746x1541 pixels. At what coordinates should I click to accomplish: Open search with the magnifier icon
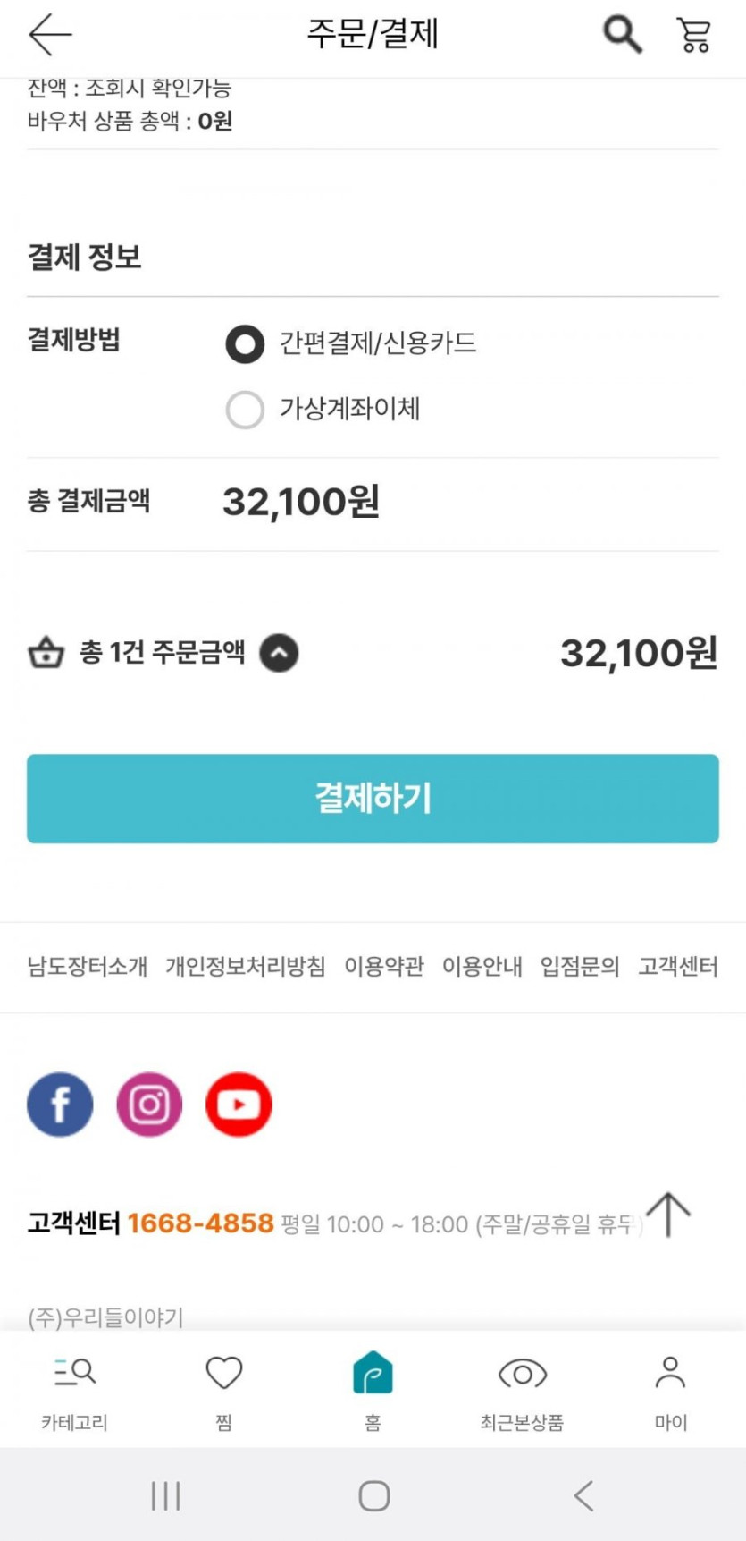[622, 35]
